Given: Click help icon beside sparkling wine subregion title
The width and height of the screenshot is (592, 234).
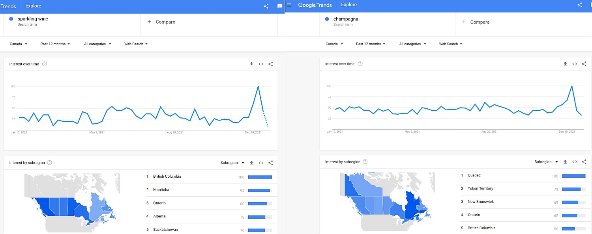Looking at the screenshot, I should 50,163.
